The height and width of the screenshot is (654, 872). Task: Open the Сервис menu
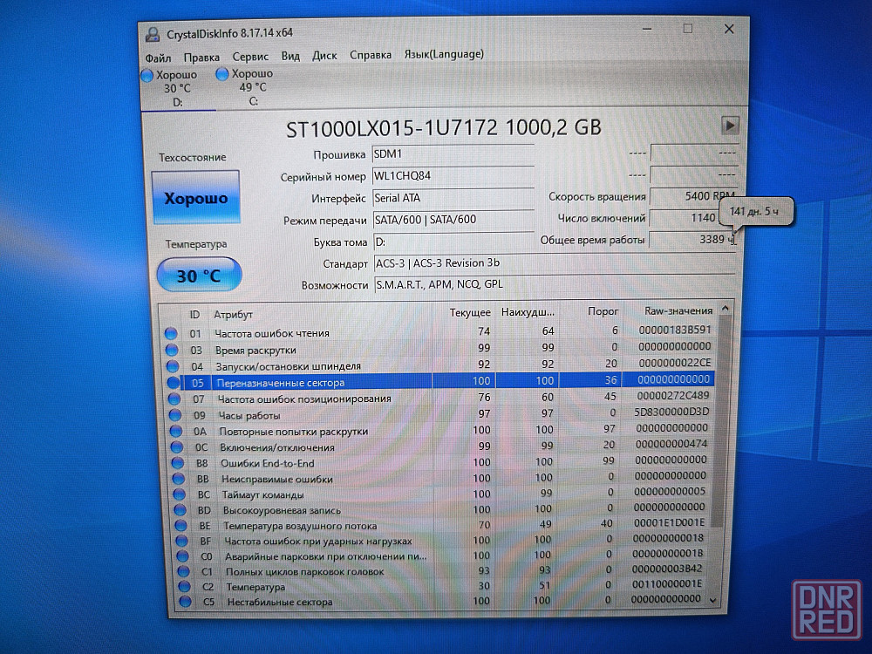pyautogui.click(x=250, y=56)
